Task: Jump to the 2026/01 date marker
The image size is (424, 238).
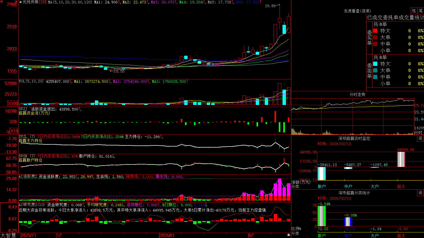Action: (167, 235)
